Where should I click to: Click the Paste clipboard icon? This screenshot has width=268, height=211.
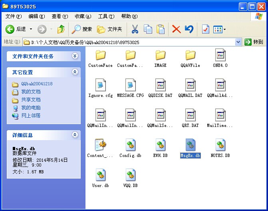161,29
